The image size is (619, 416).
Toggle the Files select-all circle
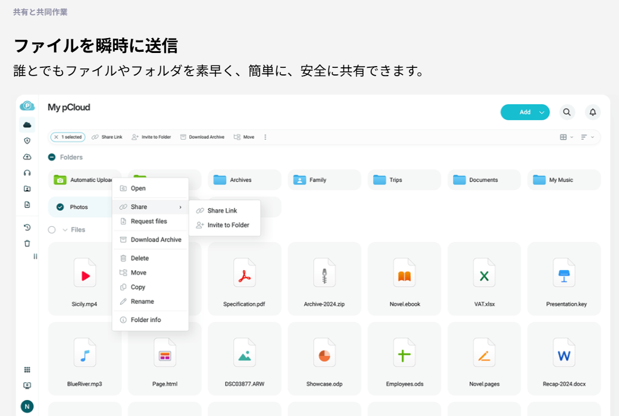52,230
